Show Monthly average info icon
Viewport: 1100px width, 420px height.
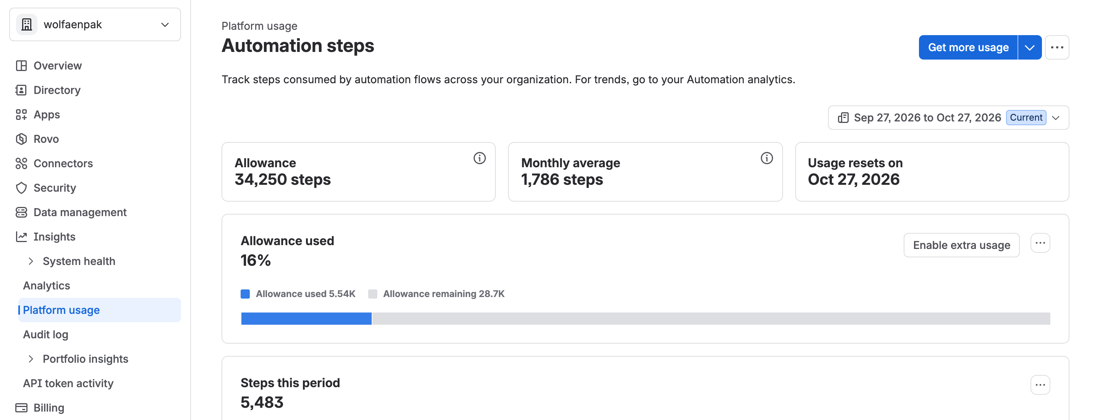coord(767,158)
